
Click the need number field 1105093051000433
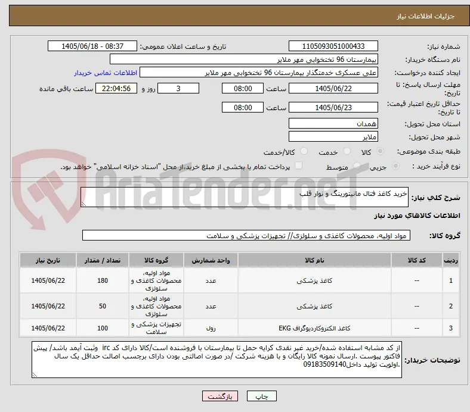(x=333, y=46)
